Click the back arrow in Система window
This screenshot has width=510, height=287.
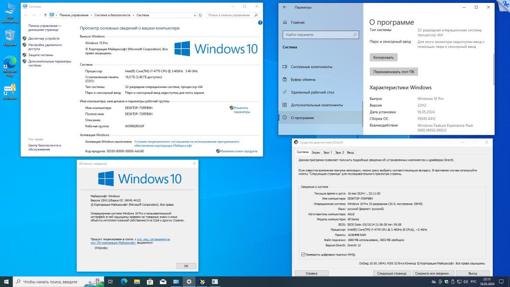tap(26, 15)
